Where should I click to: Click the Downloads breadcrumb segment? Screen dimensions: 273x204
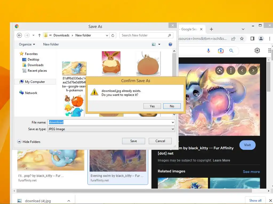[61, 35]
